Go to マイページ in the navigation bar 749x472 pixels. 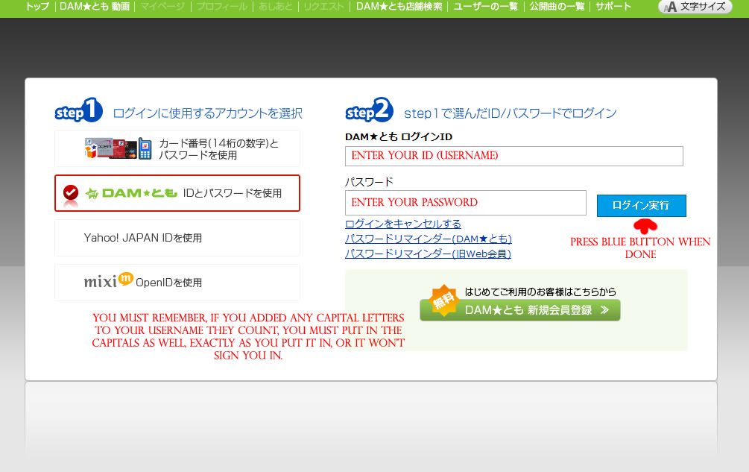point(162,7)
